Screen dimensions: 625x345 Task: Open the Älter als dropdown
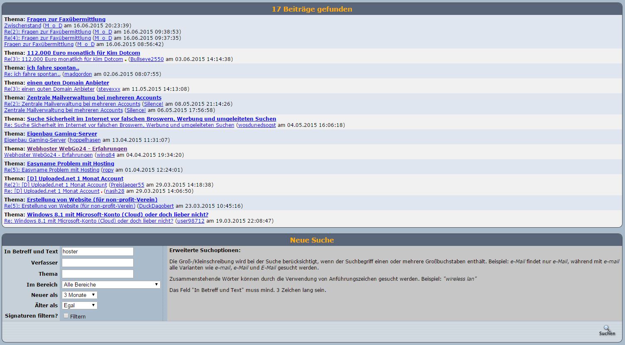(80, 305)
